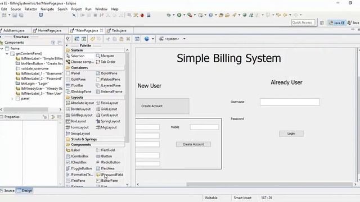Open the Help menu
The width and height of the screenshot is (360, 202).
(115, 9)
